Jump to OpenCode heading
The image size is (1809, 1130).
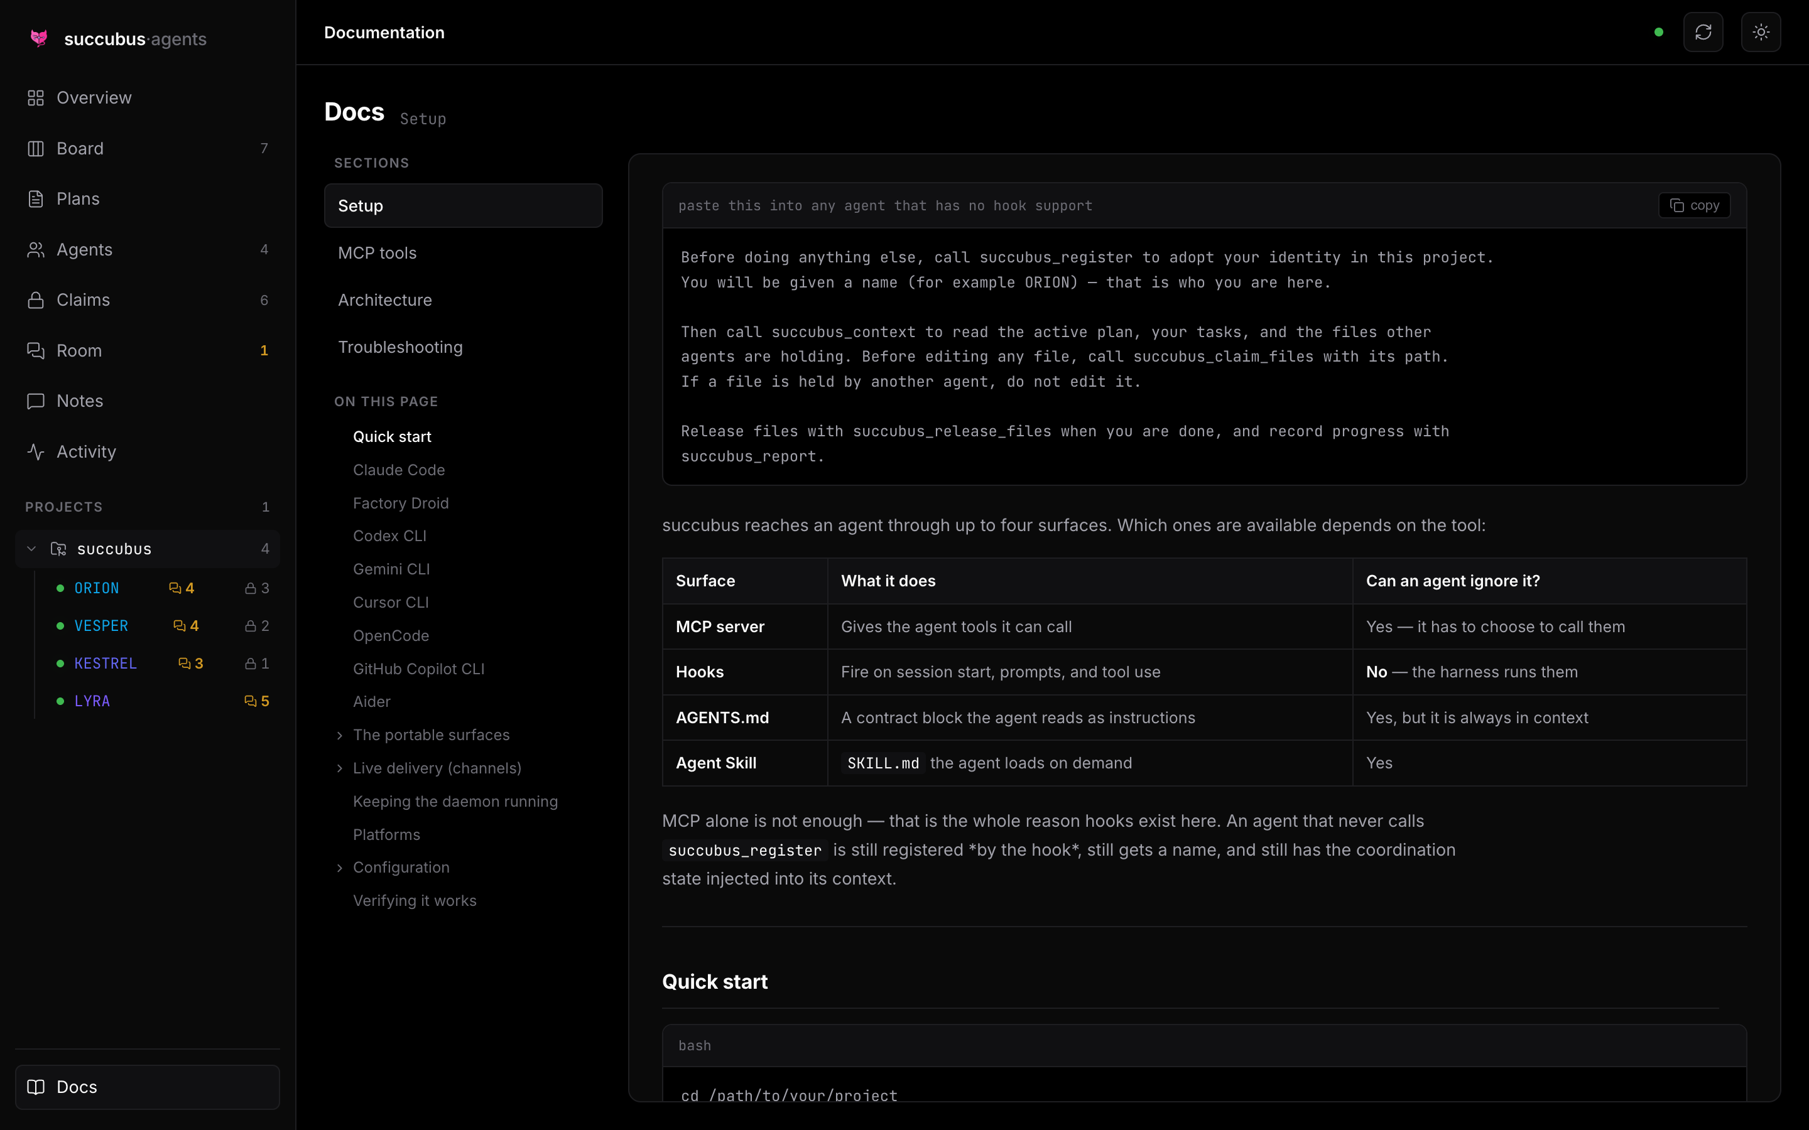click(391, 635)
